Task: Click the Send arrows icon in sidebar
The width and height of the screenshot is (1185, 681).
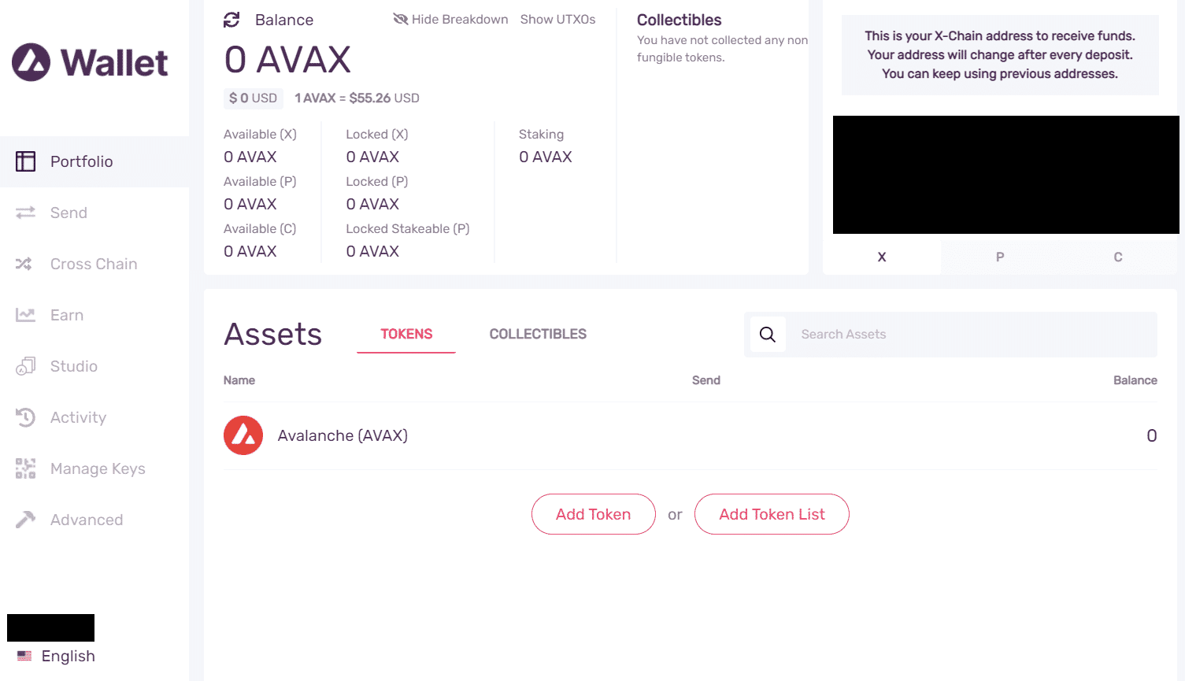Action: pyautogui.click(x=25, y=213)
